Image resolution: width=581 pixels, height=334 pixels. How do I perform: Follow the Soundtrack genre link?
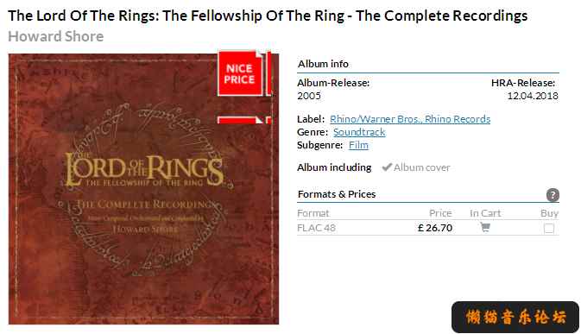[x=359, y=132]
